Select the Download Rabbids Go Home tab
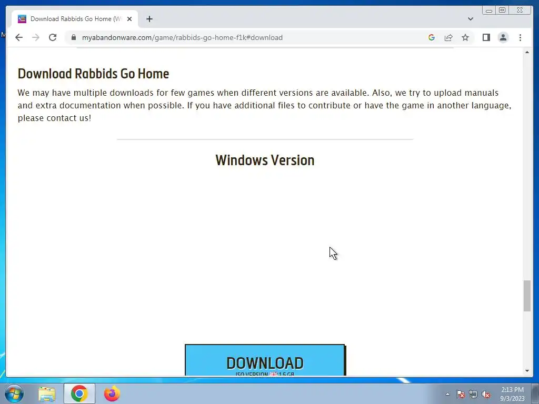This screenshot has height=404, width=539. tap(75, 19)
